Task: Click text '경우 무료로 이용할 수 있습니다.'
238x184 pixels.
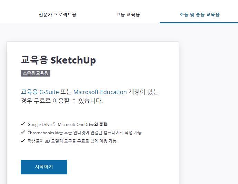Action: click(62, 101)
